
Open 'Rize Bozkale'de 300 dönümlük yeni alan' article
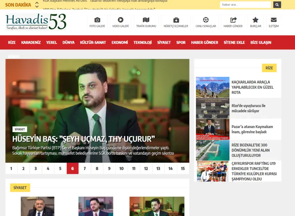251,150
